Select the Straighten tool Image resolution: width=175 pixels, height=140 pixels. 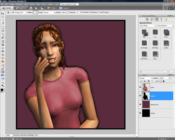pos(3,51)
